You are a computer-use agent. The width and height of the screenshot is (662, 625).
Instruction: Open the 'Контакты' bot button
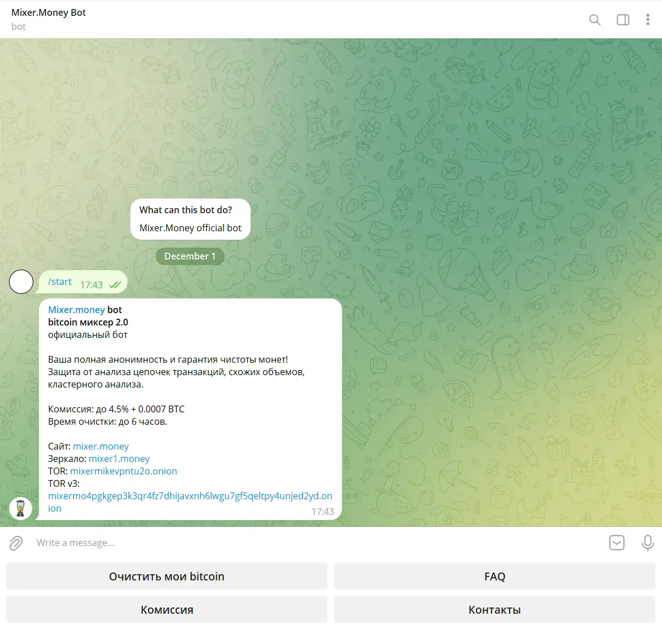click(x=494, y=610)
